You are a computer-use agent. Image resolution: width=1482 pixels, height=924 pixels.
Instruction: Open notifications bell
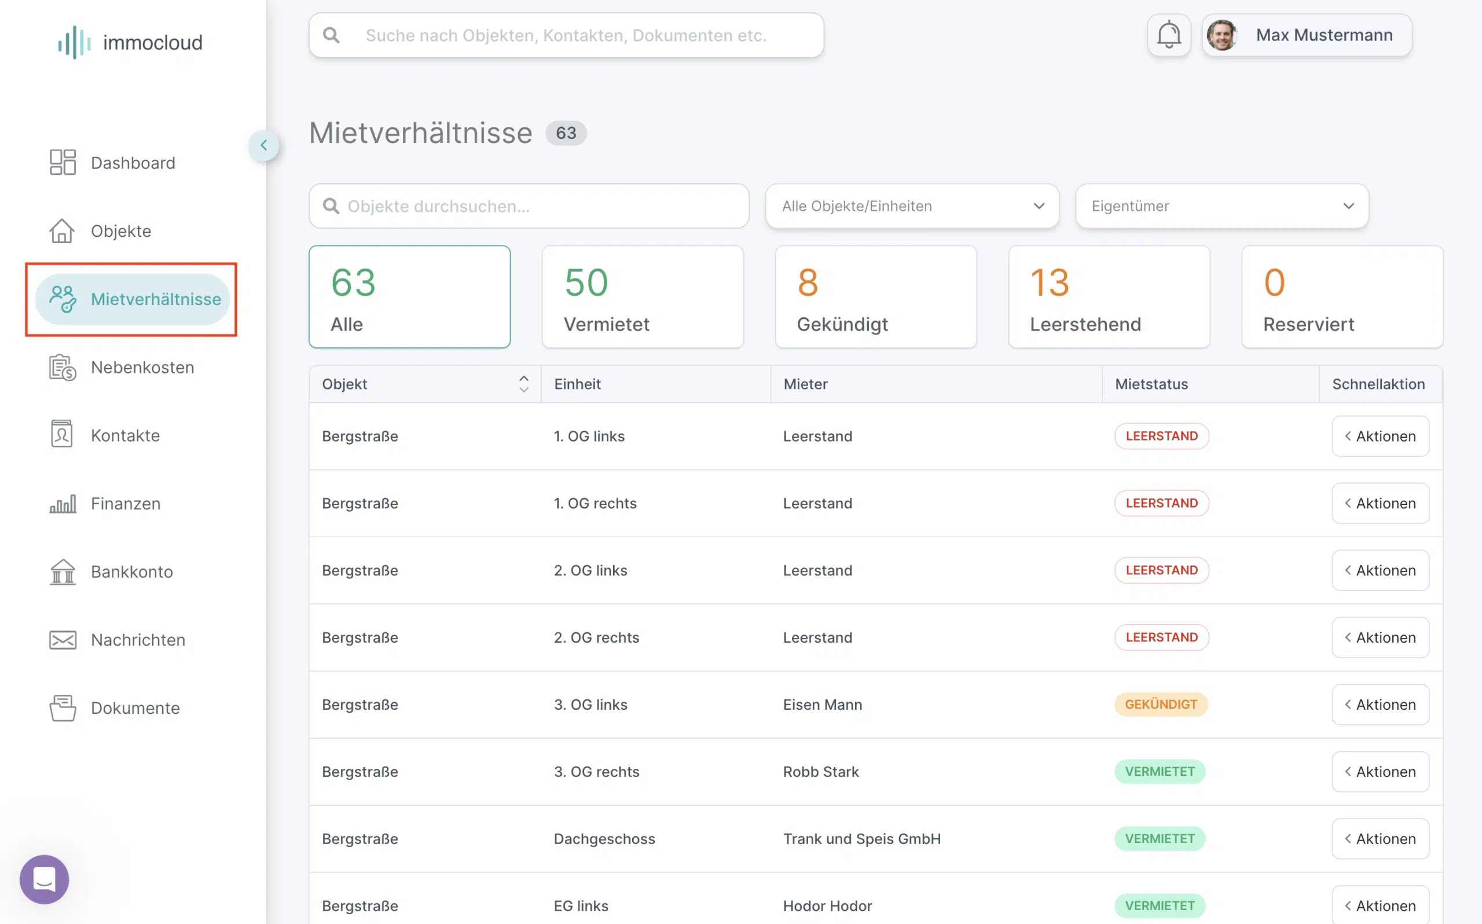1169,35
